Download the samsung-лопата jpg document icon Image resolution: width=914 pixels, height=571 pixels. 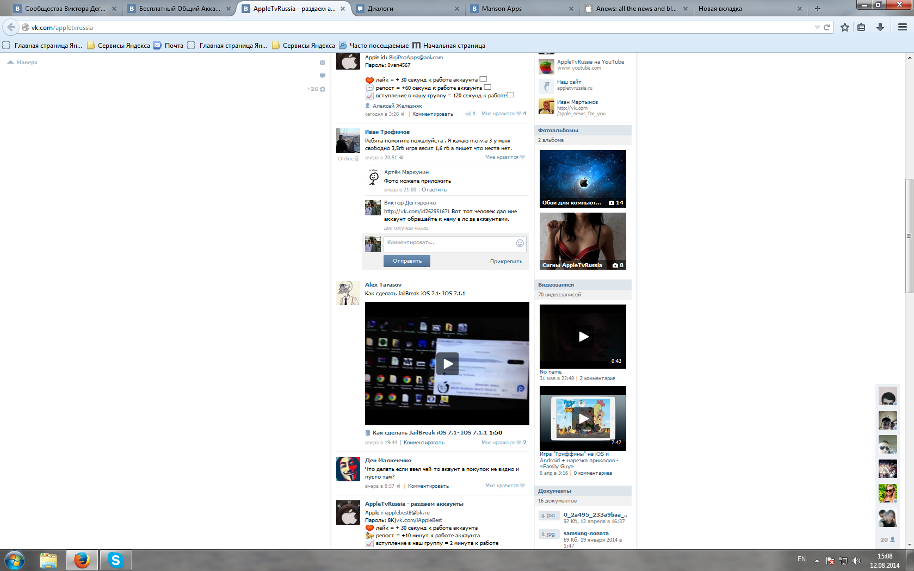(x=548, y=534)
